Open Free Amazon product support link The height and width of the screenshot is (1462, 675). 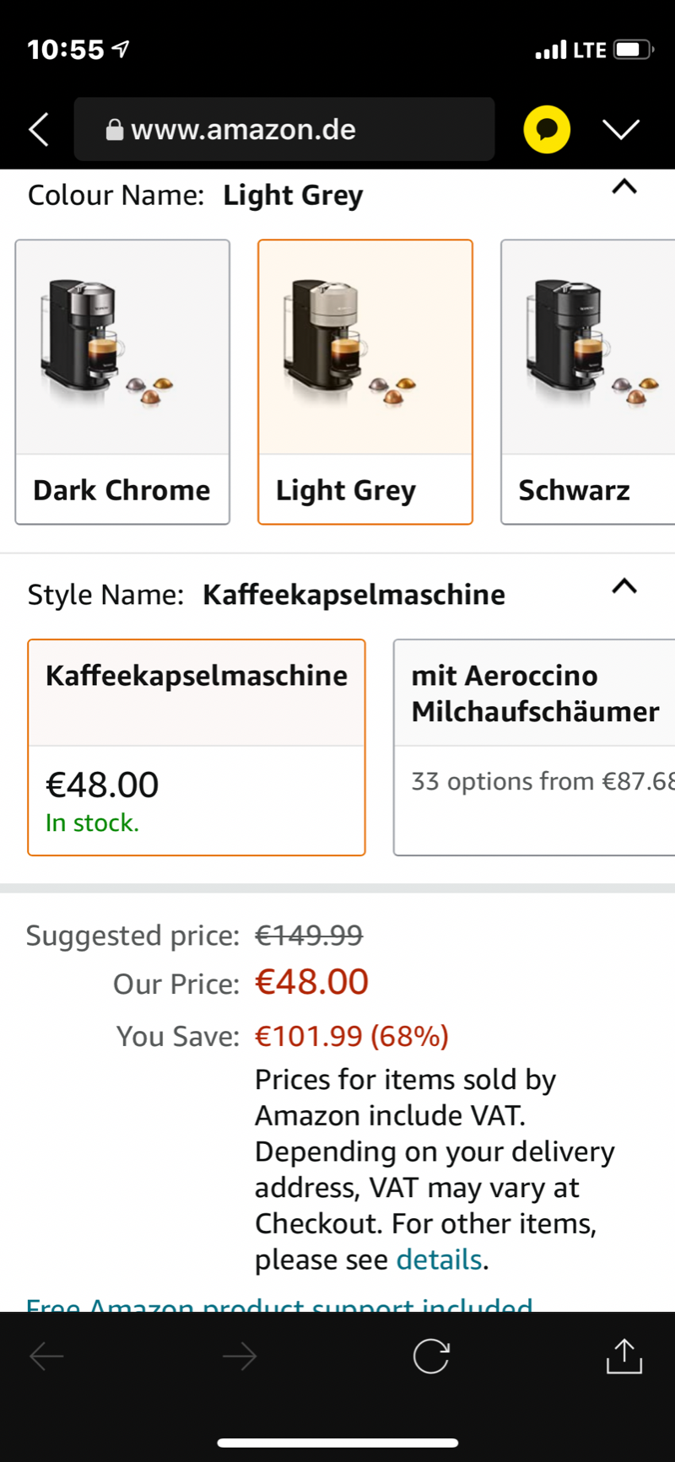pyautogui.click(x=279, y=1302)
